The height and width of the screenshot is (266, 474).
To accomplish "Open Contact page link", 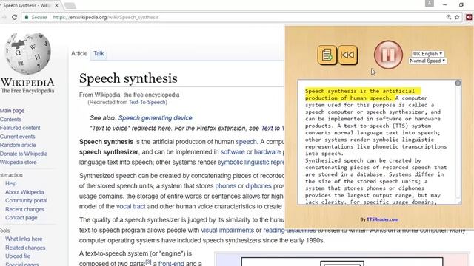I will [21, 218].
